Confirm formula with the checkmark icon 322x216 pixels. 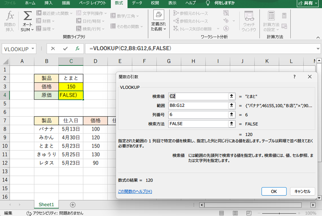(x=65, y=49)
